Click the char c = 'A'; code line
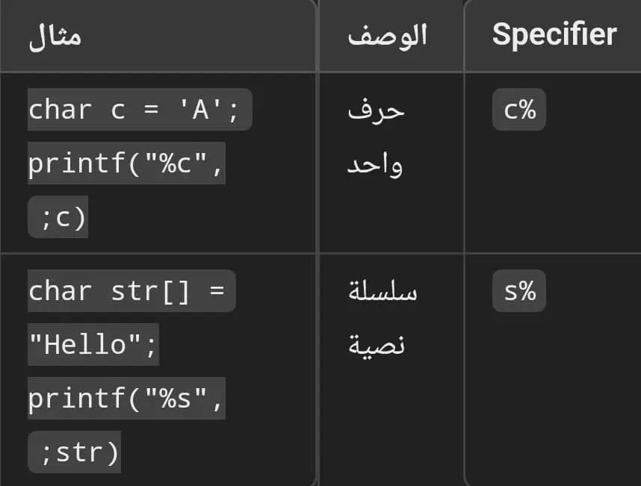Viewport: 641px width, 486px height. [140, 110]
